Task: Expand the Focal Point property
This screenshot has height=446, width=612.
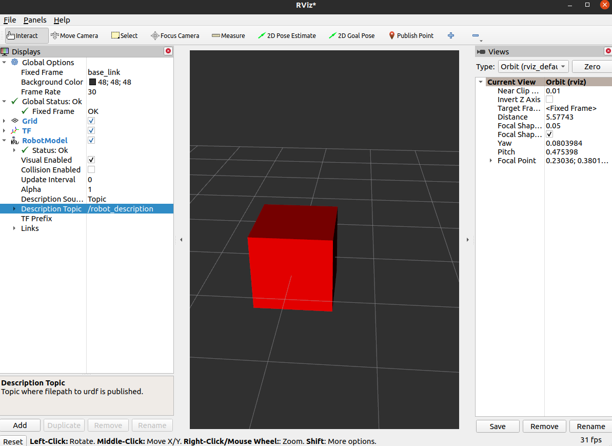Action: pos(491,161)
